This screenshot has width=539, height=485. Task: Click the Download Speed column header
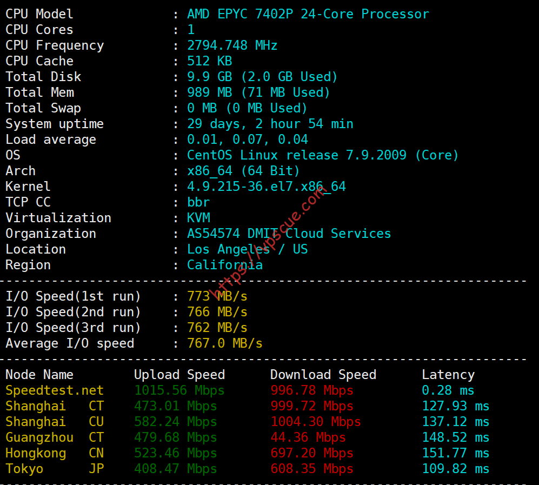[x=323, y=375]
